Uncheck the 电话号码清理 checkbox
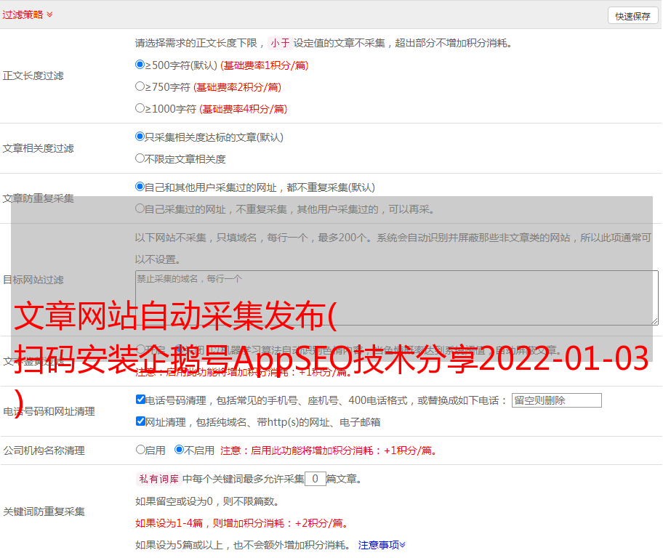663x558 pixels. click(140, 400)
